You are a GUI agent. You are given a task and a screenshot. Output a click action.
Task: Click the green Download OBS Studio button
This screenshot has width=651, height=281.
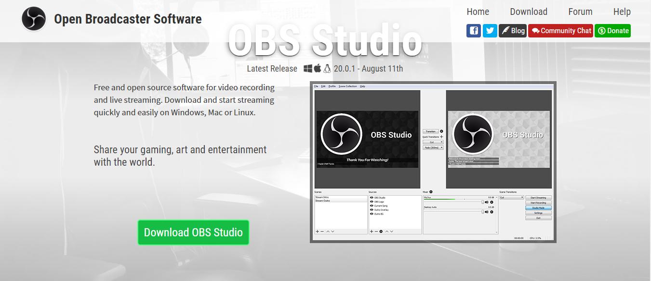pyautogui.click(x=193, y=232)
